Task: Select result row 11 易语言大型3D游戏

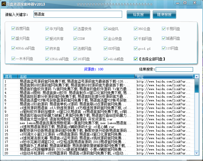Action: point(99,119)
